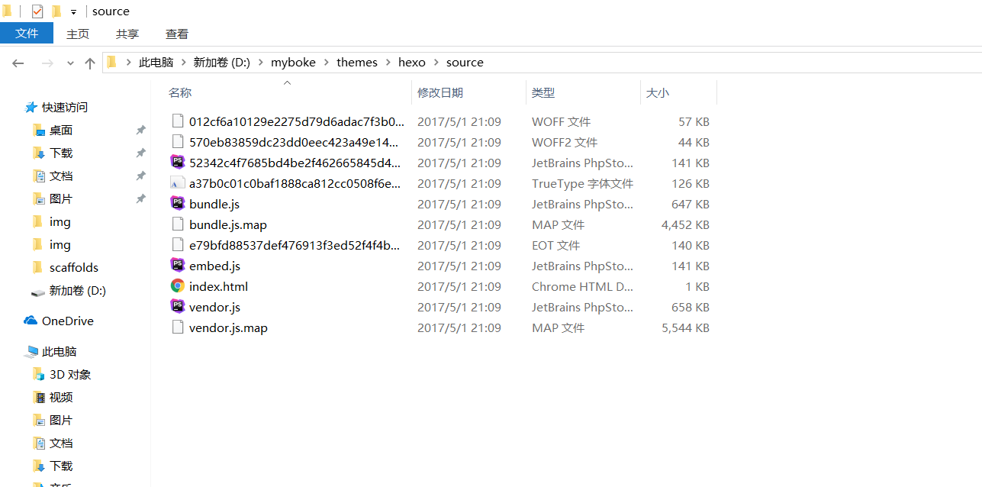Select the file index.html
982x487 pixels.
tap(218, 286)
